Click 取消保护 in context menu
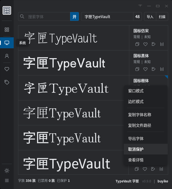Viewport: 172px width, 189px height. [146, 149]
